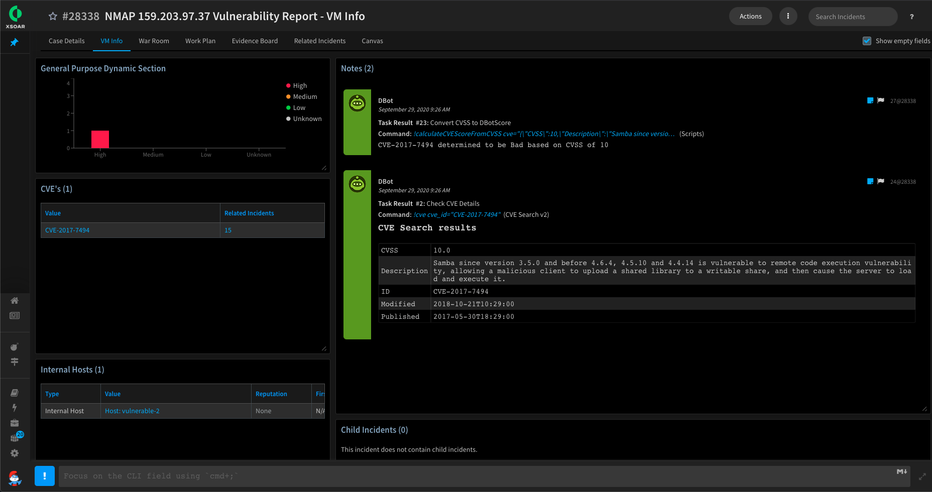Switch to Case Details tab
This screenshot has height=492, width=932.
(66, 41)
